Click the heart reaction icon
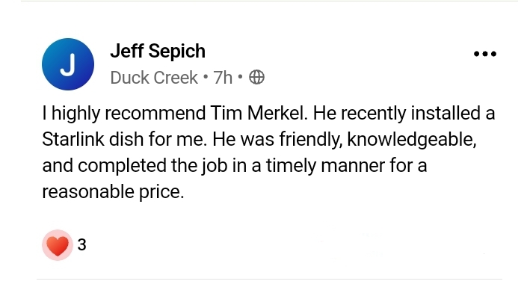 (x=58, y=245)
